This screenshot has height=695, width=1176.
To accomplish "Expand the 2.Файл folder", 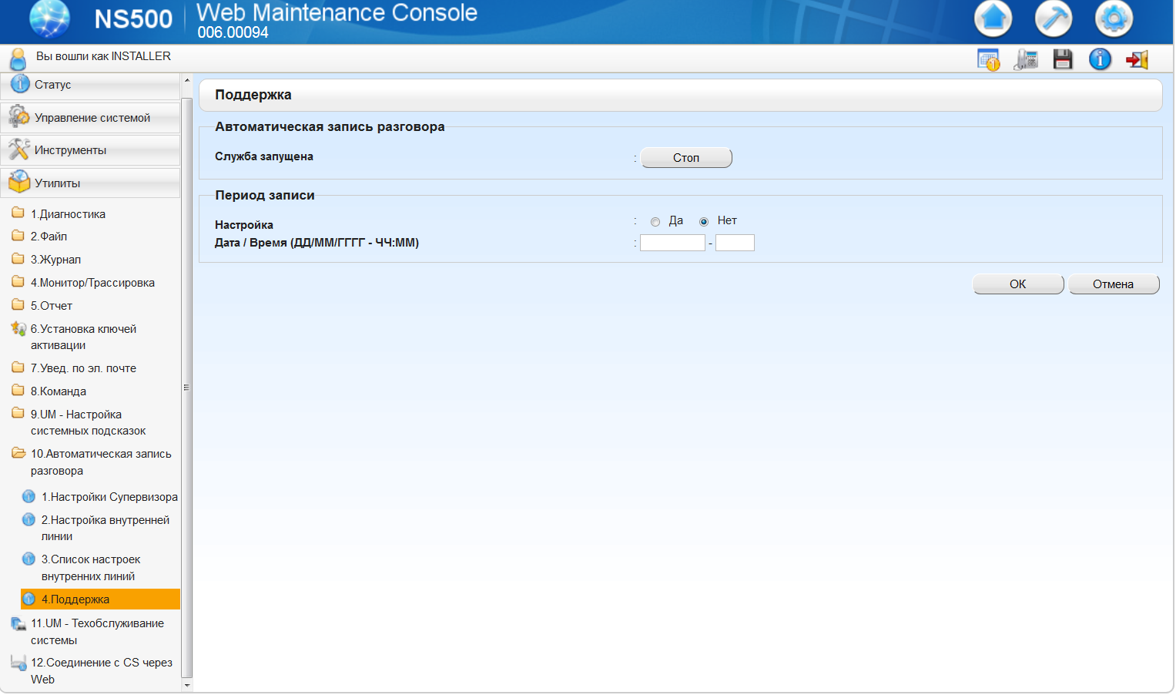I will click(49, 237).
